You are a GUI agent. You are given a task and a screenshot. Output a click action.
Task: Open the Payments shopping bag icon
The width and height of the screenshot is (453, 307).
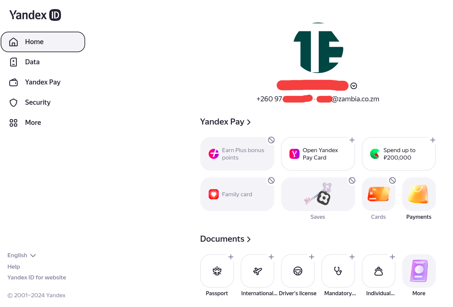point(419,194)
